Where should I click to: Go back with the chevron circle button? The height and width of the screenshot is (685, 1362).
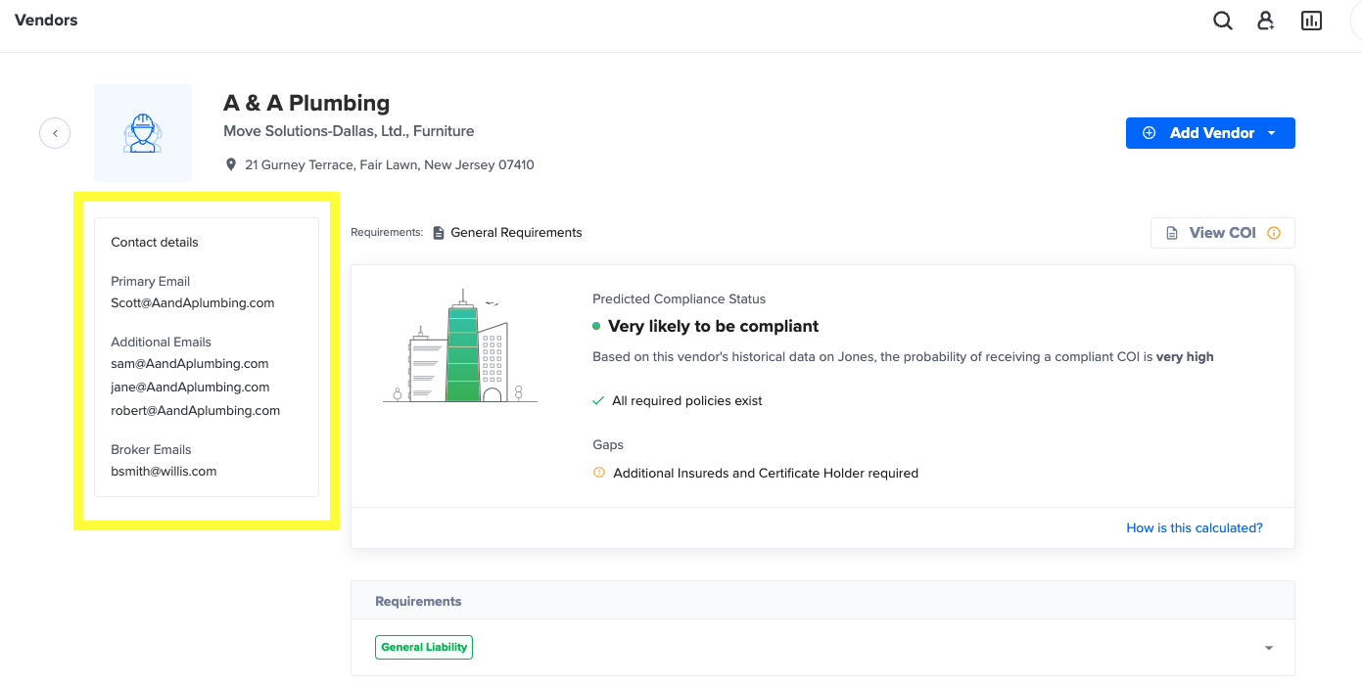(55, 133)
